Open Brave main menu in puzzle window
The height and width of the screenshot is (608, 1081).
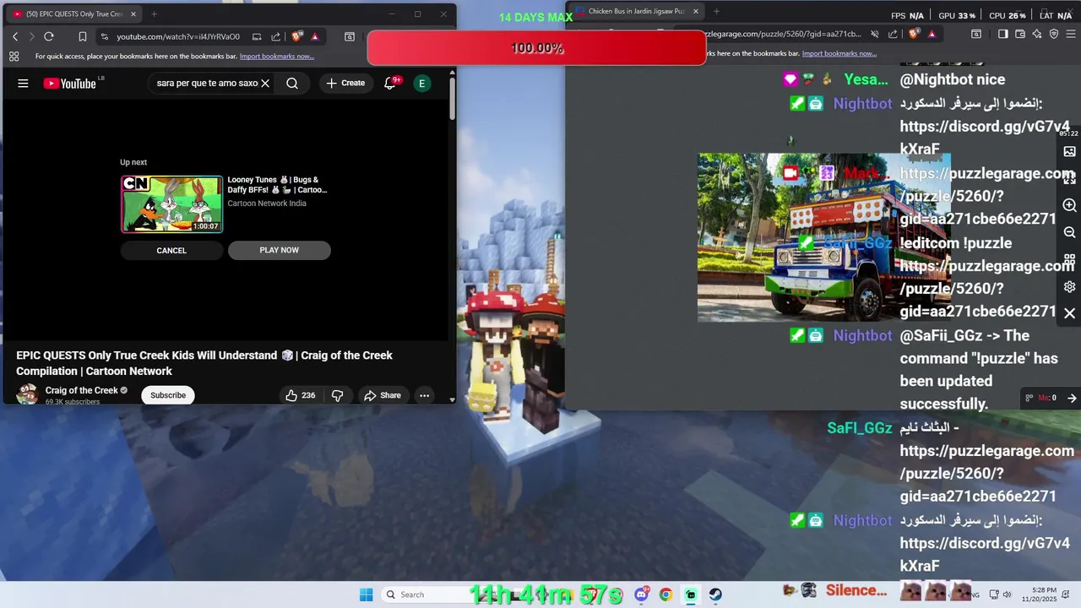[1071, 35]
